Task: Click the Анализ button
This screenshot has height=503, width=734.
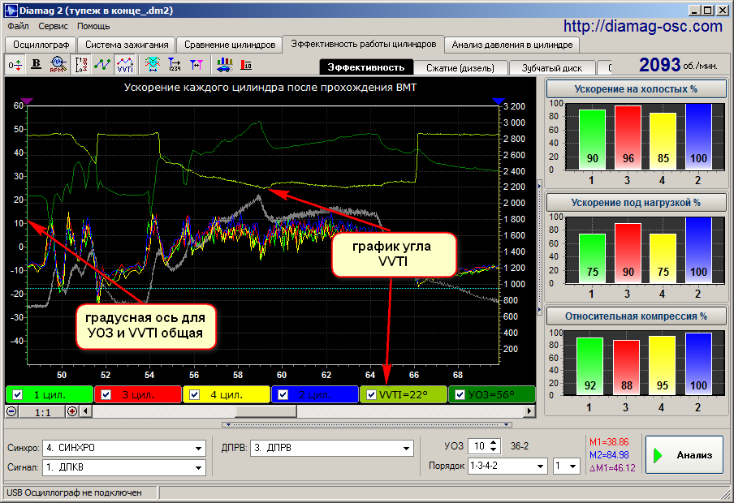Action: [684, 455]
